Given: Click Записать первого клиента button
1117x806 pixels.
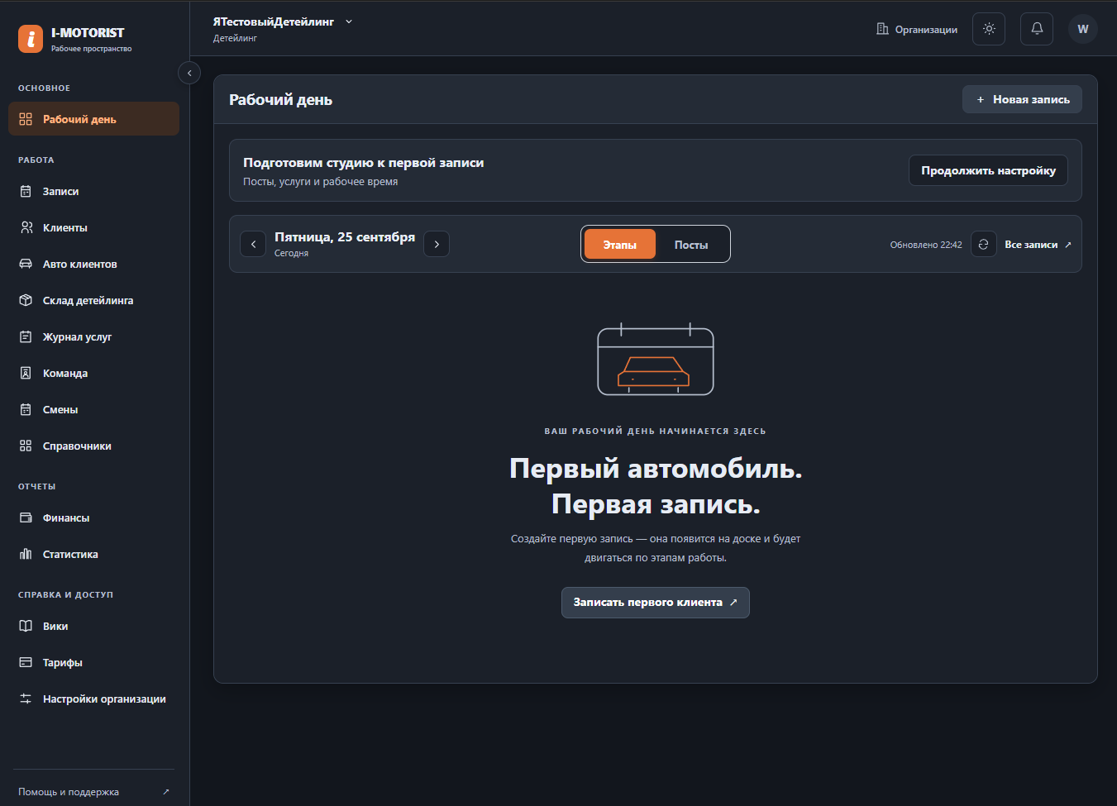Looking at the screenshot, I should [x=656, y=603].
